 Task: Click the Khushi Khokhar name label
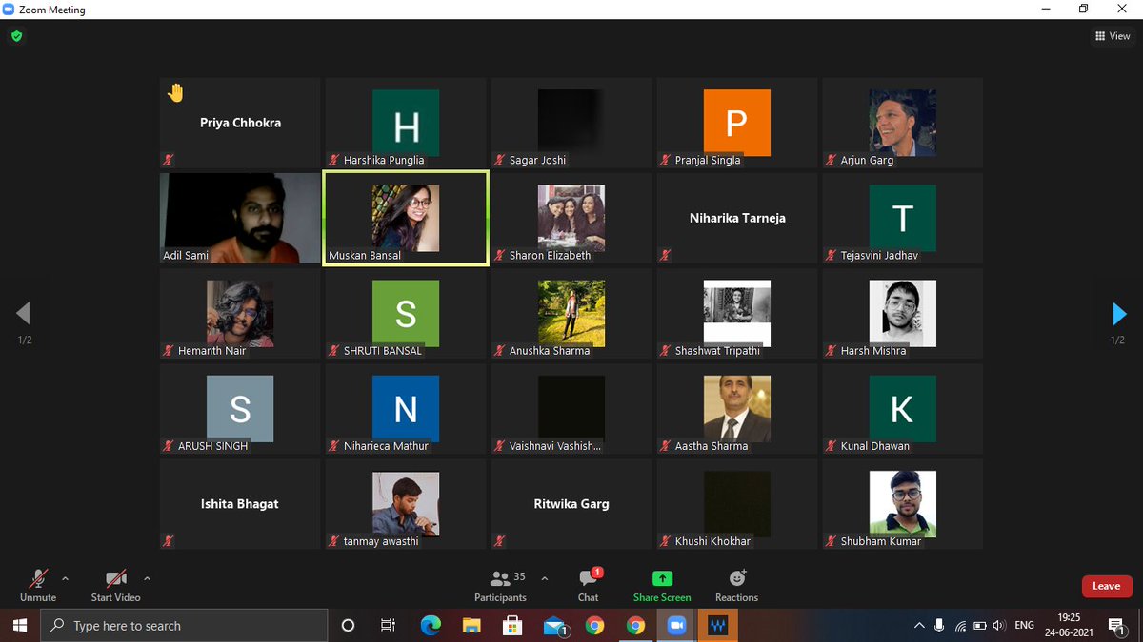click(x=712, y=541)
